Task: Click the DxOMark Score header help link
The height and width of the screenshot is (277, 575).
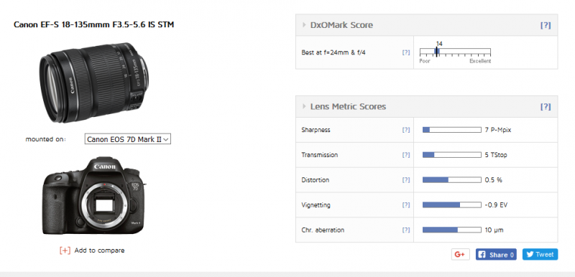Action: coord(546,25)
